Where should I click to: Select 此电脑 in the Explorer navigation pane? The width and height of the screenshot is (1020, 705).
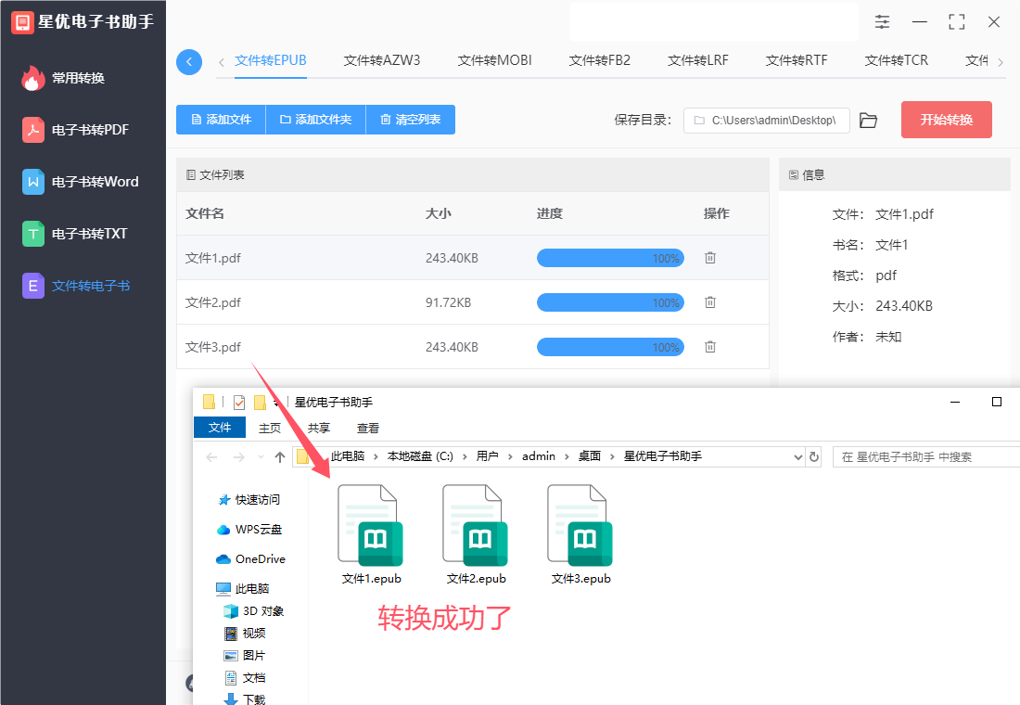point(243,588)
